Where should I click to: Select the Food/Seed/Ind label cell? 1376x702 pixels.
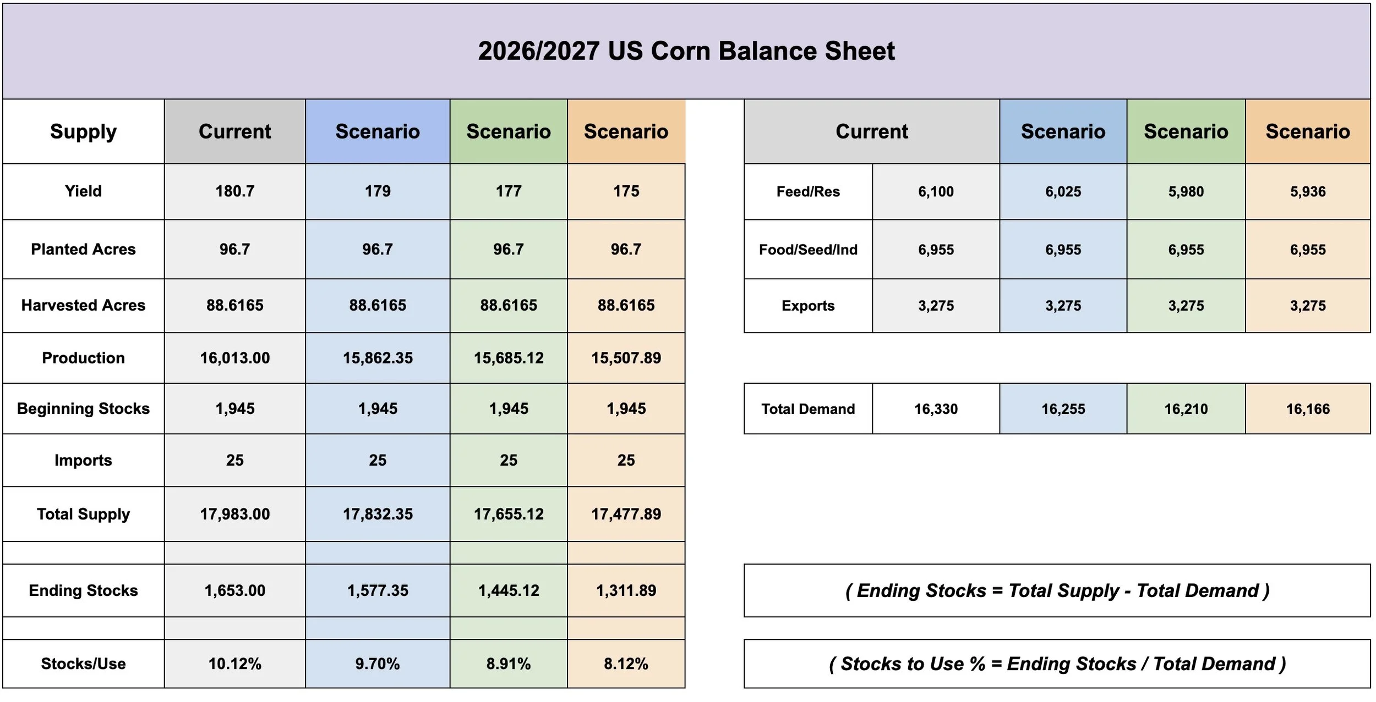click(x=808, y=250)
